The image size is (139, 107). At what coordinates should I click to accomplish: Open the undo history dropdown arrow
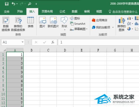[x=17, y=4]
